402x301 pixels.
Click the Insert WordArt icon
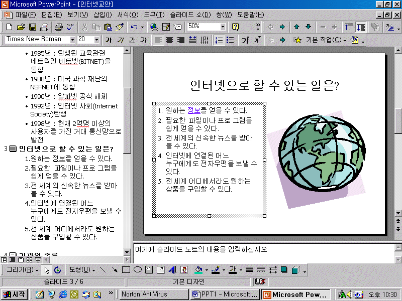coord(173,270)
